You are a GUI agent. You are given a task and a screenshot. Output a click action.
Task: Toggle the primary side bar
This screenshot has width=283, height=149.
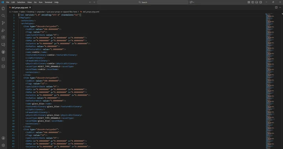[253, 2]
